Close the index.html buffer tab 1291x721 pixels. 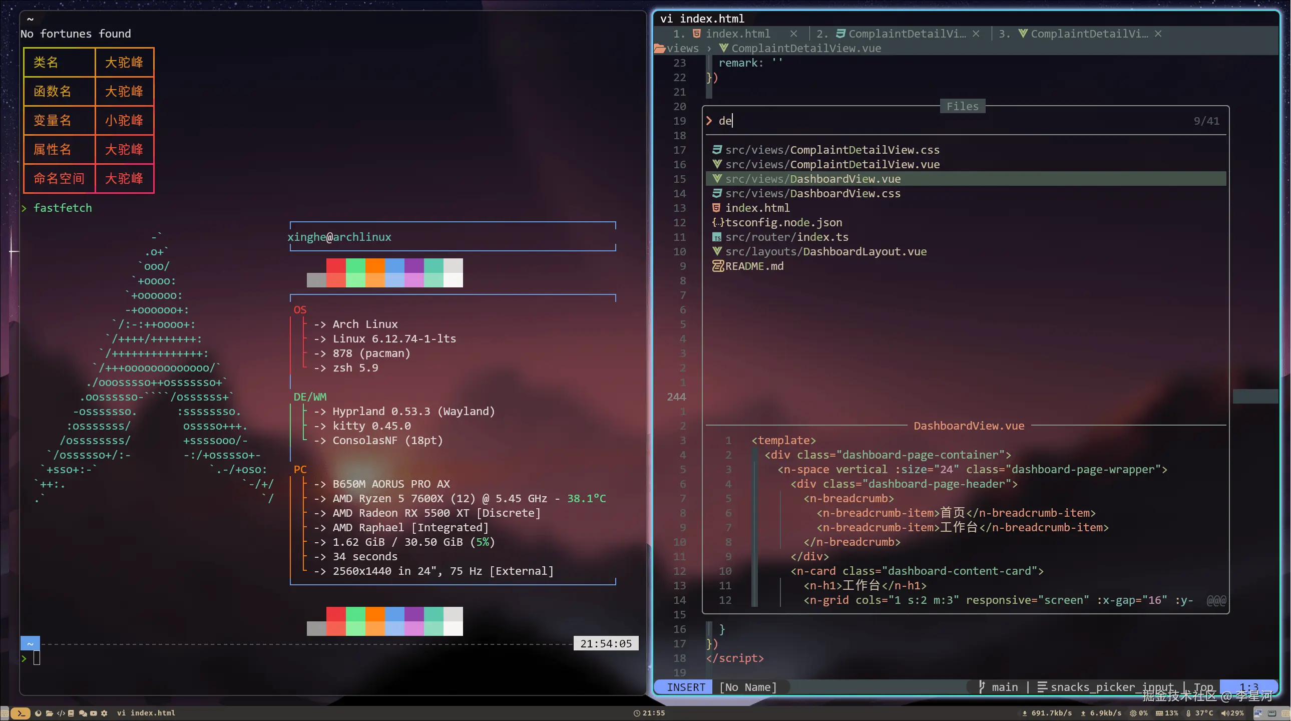coord(793,34)
